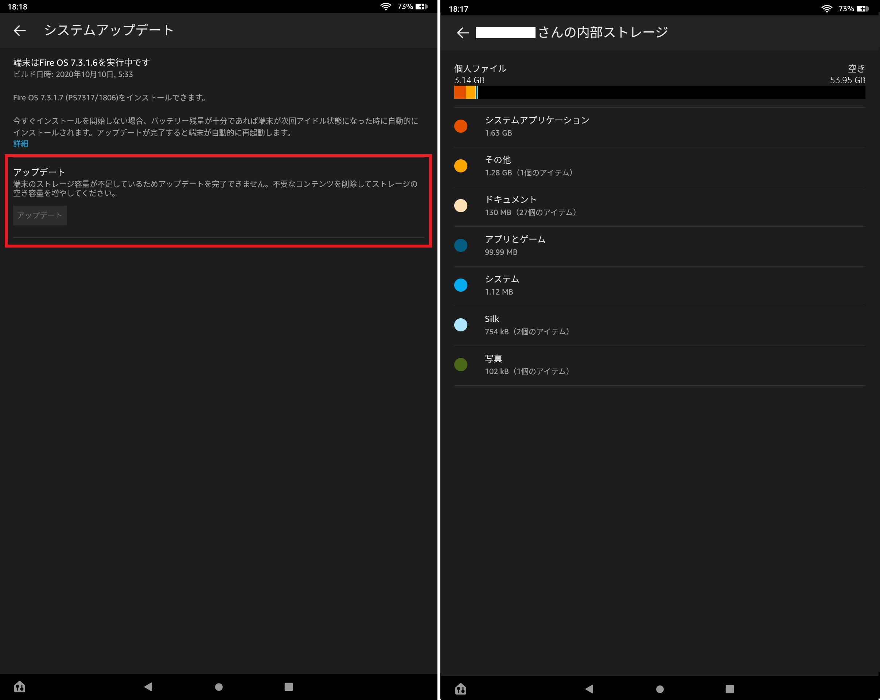Tap battery icon in left status bar

421,7
